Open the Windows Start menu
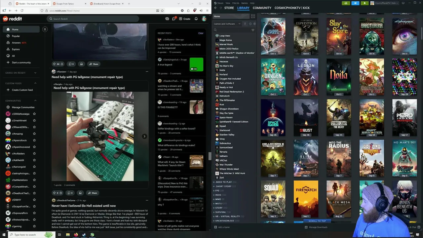 click(x=4, y=235)
